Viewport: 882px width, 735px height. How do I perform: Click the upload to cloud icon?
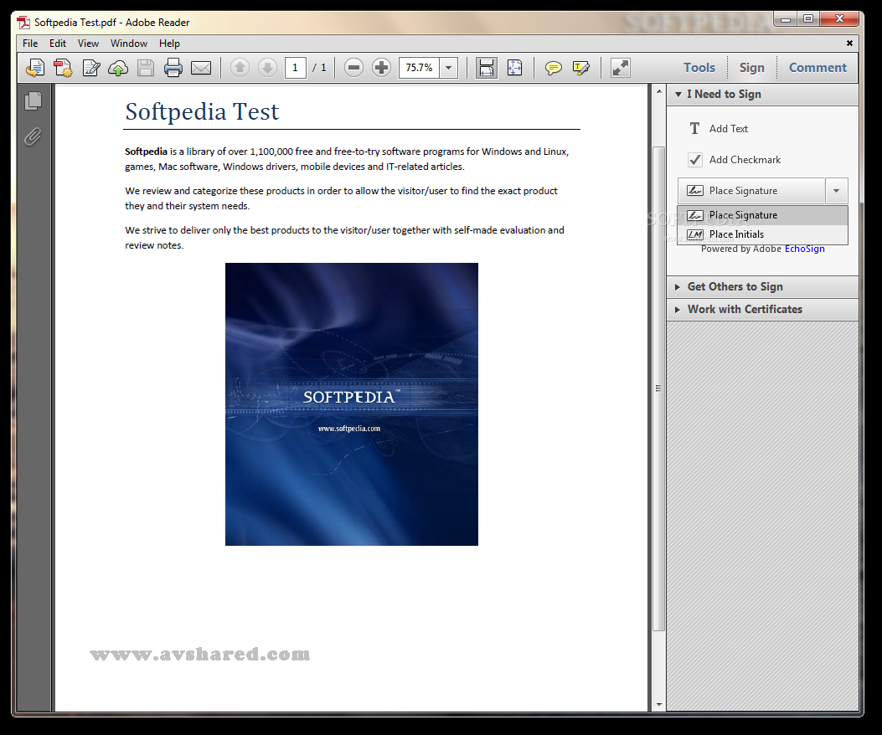(118, 68)
